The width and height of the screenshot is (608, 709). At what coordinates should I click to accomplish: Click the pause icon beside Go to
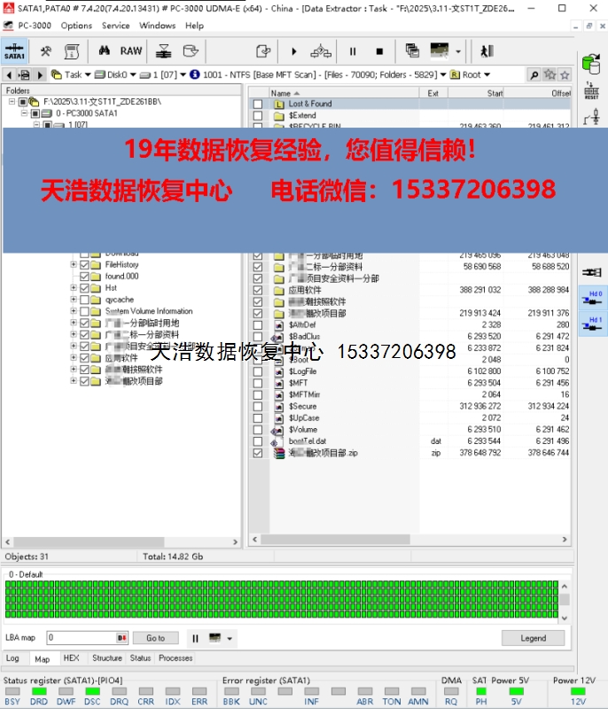(x=195, y=638)
